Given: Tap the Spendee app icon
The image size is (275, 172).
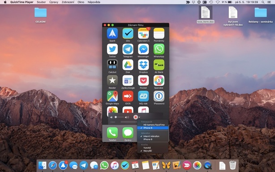Looking at the screenshot, I should click(x=159, y=81).
